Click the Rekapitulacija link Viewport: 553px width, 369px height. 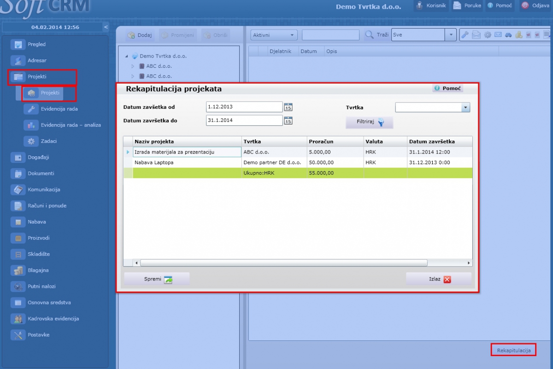click(x=514, y=351)
